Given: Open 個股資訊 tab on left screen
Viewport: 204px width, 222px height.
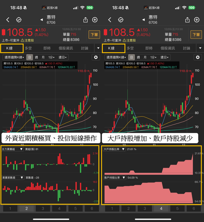Looking at the screenshot, I should tap(66, 48).
